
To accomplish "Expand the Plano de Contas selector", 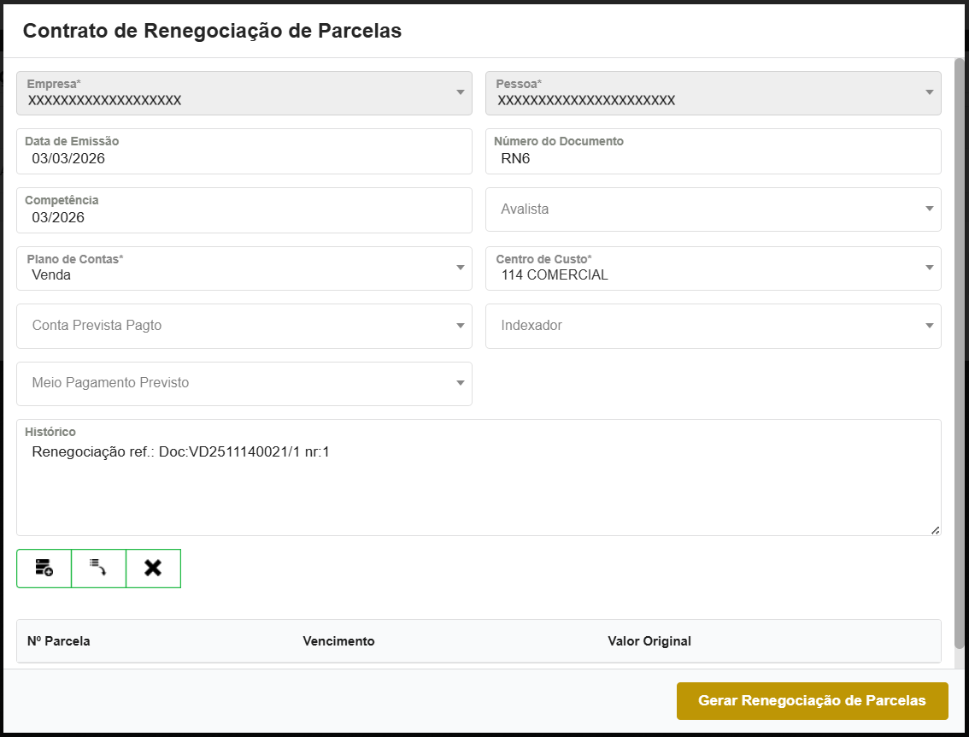I will coord(244,268).
